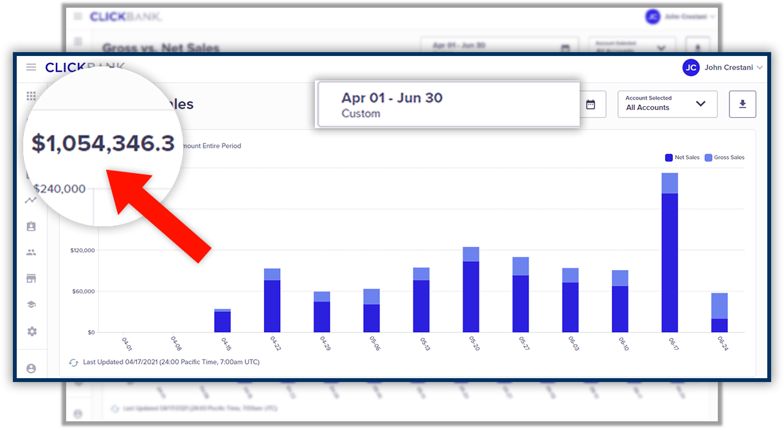Click the 04-22 bar in the chart
Image resolution: width=784 pixels, height=429 pixels.
coord(272,300)
